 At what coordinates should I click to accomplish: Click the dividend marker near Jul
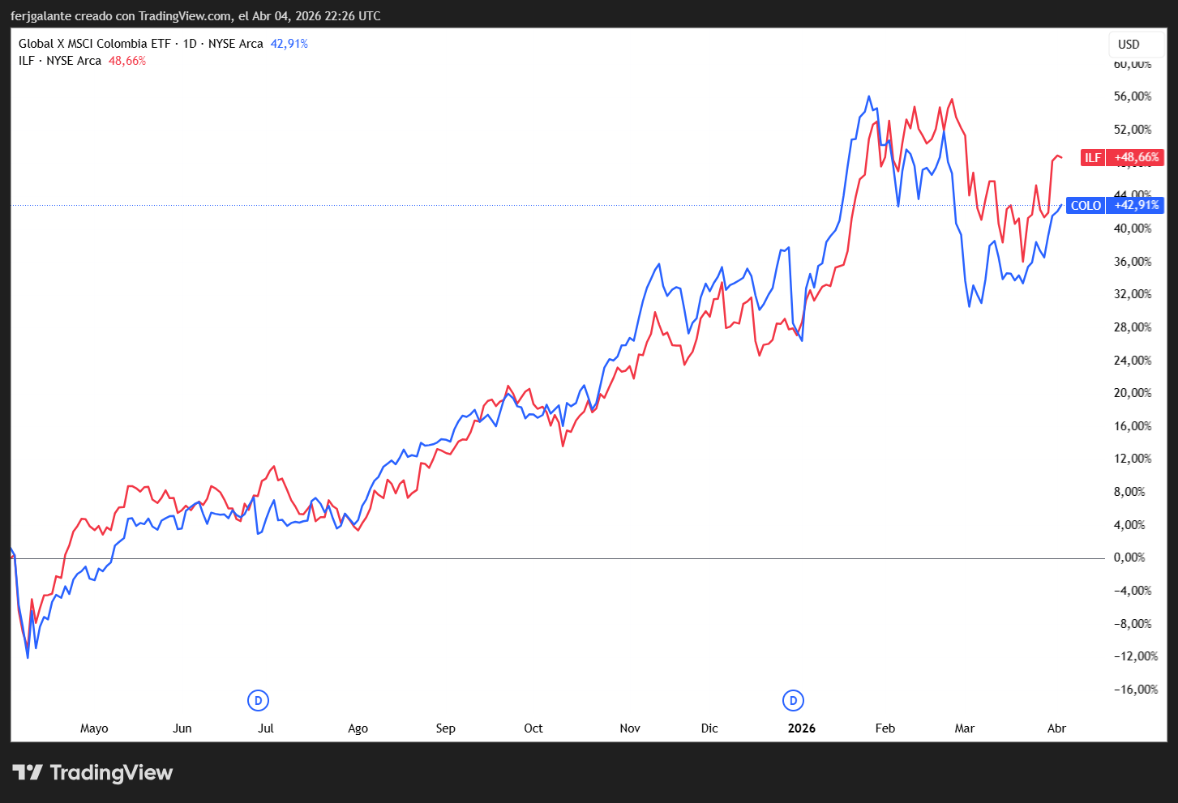(x=258, y=700)
